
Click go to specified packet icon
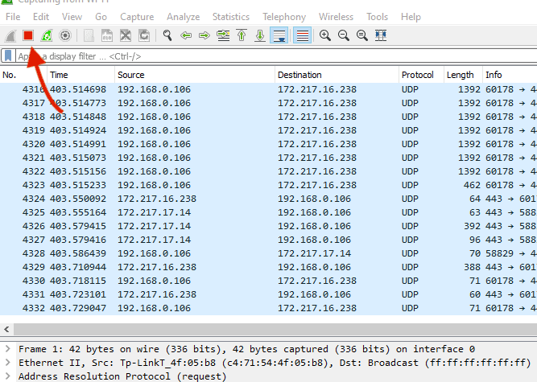click(223, 35)
